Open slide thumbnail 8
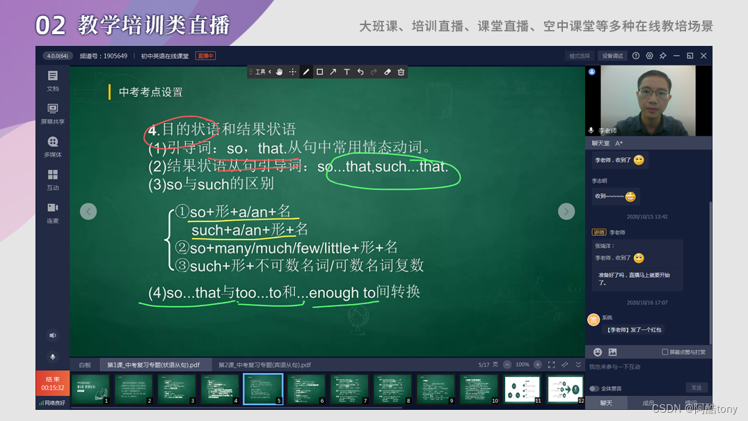This screenshot has height=421, width=748. pos(392,389)
